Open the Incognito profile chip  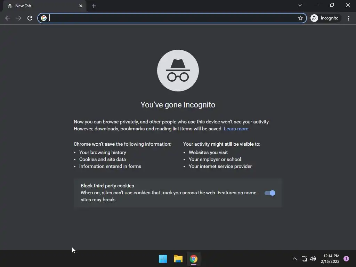tap(325, 18)
